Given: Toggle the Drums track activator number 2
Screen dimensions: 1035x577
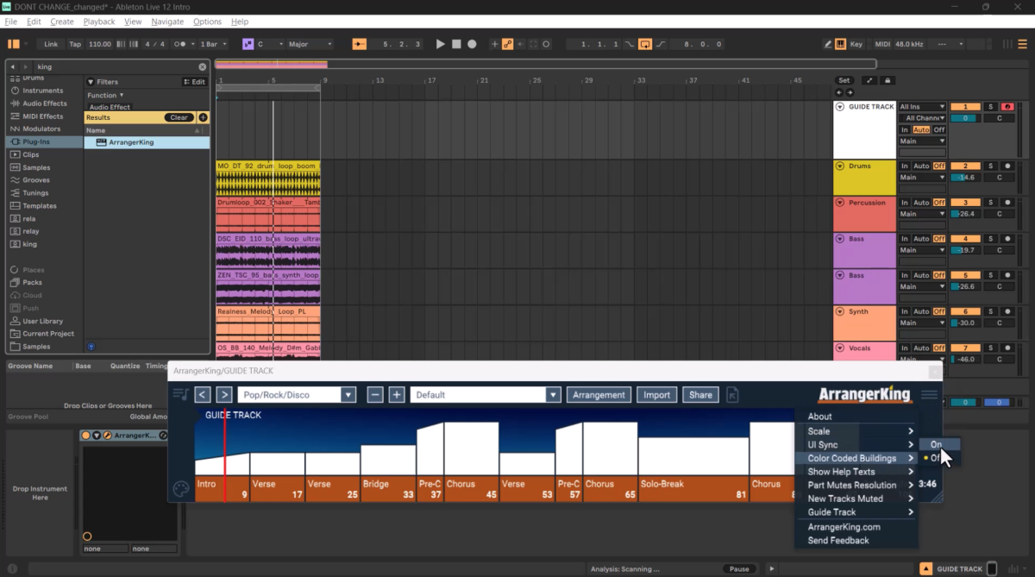Looking at the screenshot, I should click(x=966, y=166).
